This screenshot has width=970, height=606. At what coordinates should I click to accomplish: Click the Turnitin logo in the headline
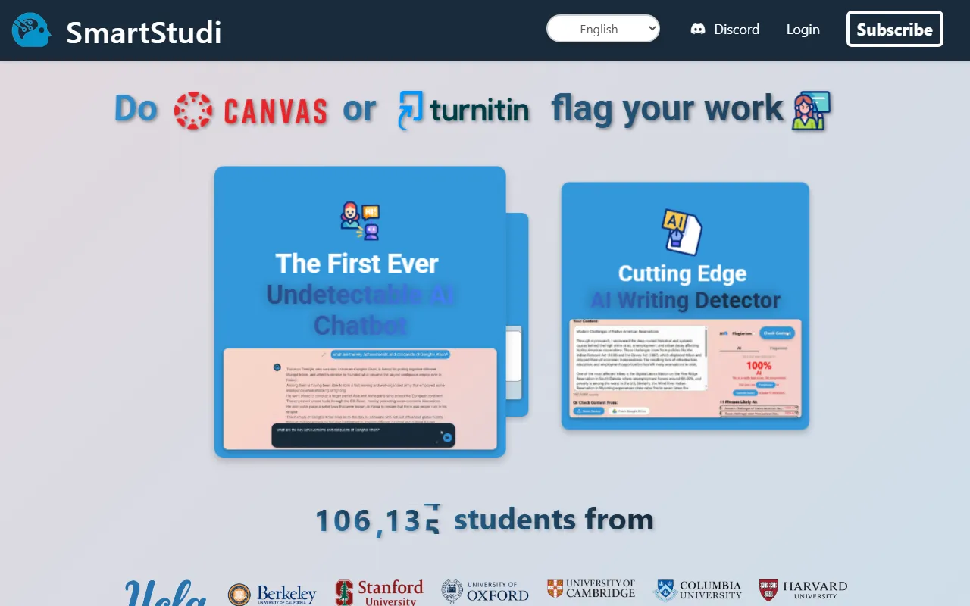point(464,111)
